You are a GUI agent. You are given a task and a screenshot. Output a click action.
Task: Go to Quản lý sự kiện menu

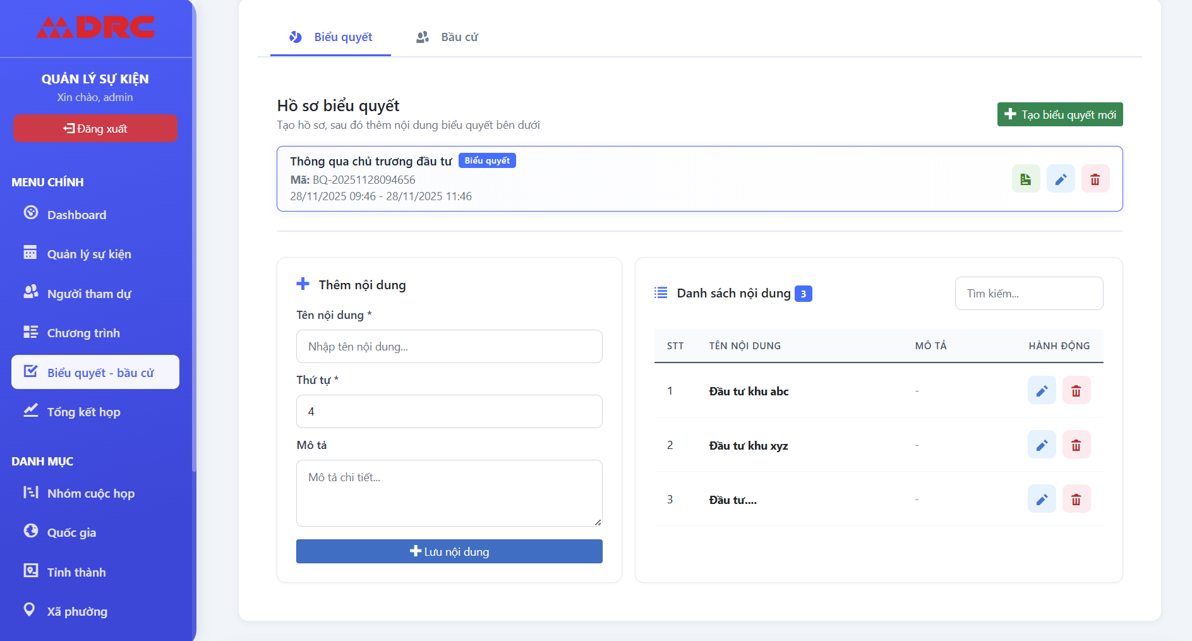89,254
